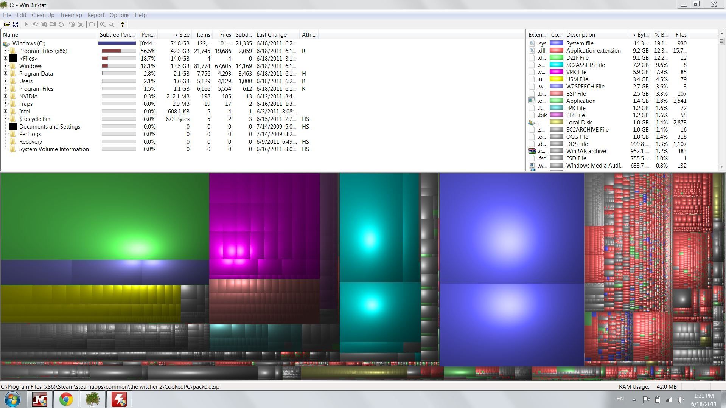Open the Treemap menu
Viewport: 726px width, 408px height.
pyautogui.click(x=71, y=15)
